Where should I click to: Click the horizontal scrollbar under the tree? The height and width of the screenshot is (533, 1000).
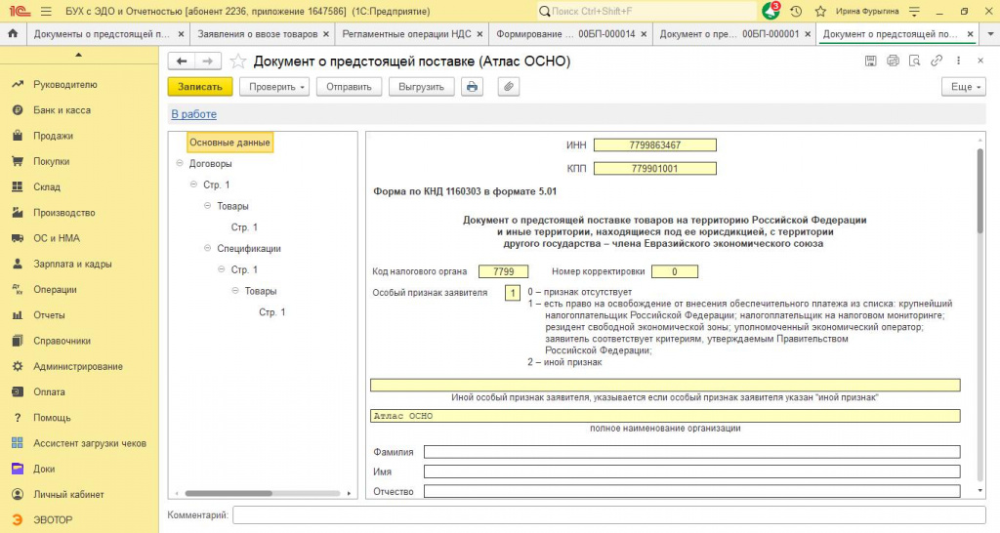pyautogui.click(x=263, y=493)
